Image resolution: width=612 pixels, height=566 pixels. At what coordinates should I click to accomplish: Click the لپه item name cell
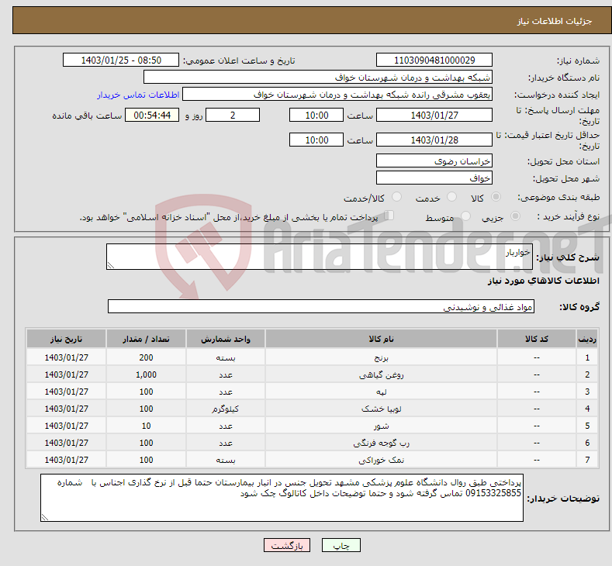tap(381, 392)
